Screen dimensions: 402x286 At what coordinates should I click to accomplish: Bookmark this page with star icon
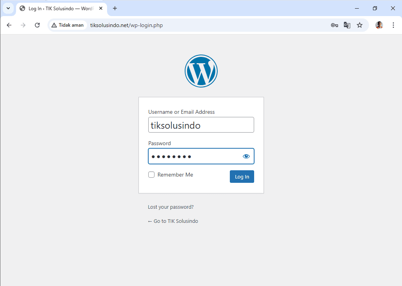(x=359, y=25)
